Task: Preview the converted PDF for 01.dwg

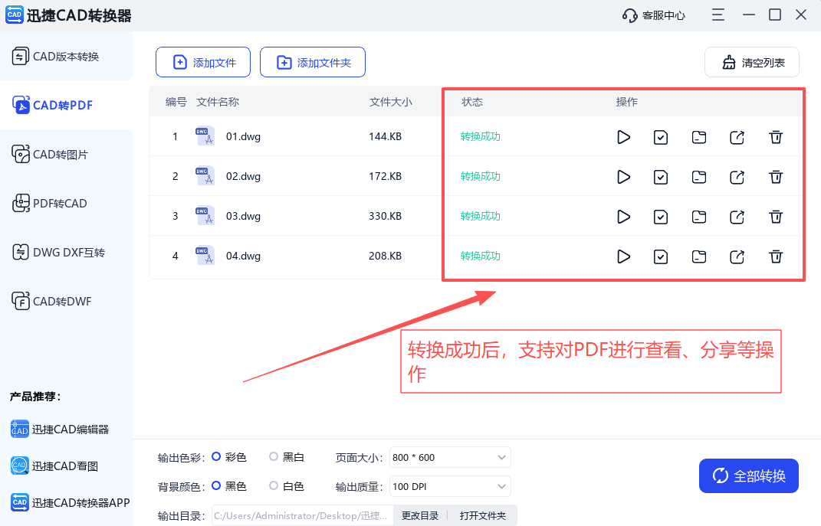Action: [x=623, y=137]
